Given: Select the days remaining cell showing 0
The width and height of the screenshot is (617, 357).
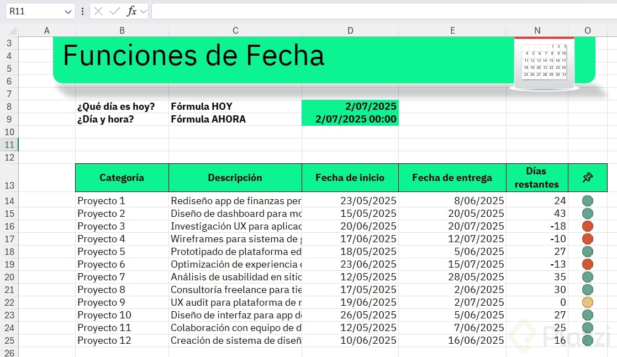Looking at the screenshot, I should coord(537,302).
